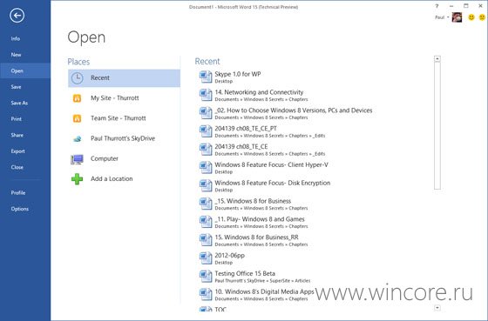This screenshot has width=488, height=321.
Task: Click the partially visible TOC document entry
Action: tap(220, 309)
